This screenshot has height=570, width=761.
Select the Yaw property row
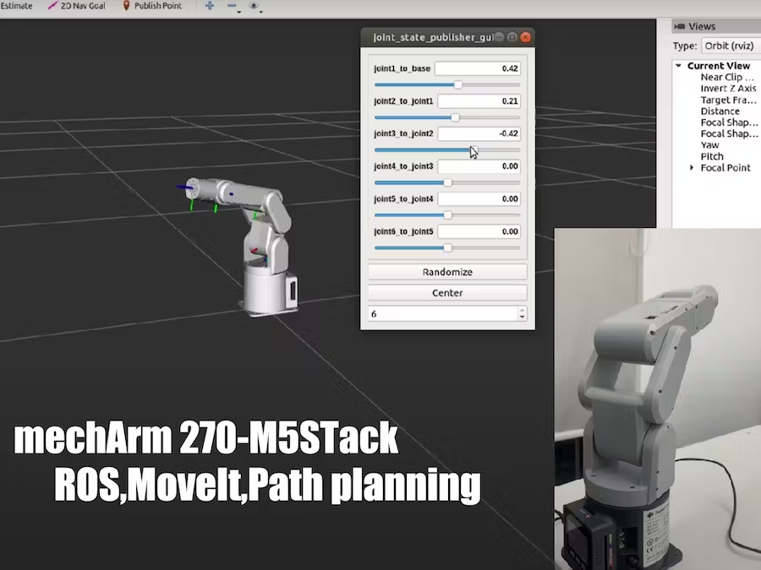710,145
